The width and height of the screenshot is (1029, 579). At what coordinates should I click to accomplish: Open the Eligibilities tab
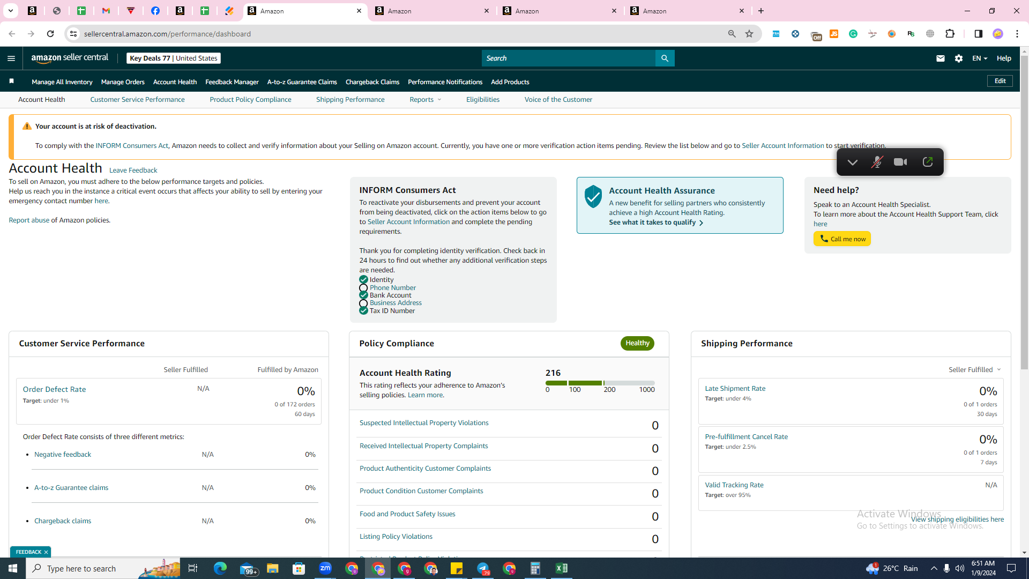coord(483,100)
